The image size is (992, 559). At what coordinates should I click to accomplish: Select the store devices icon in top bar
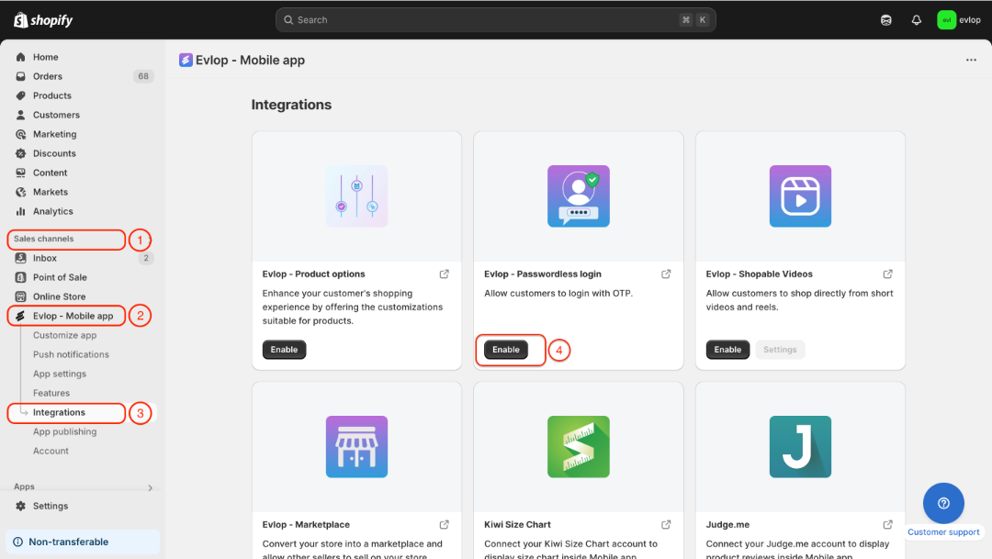click(x=885, y=19)
